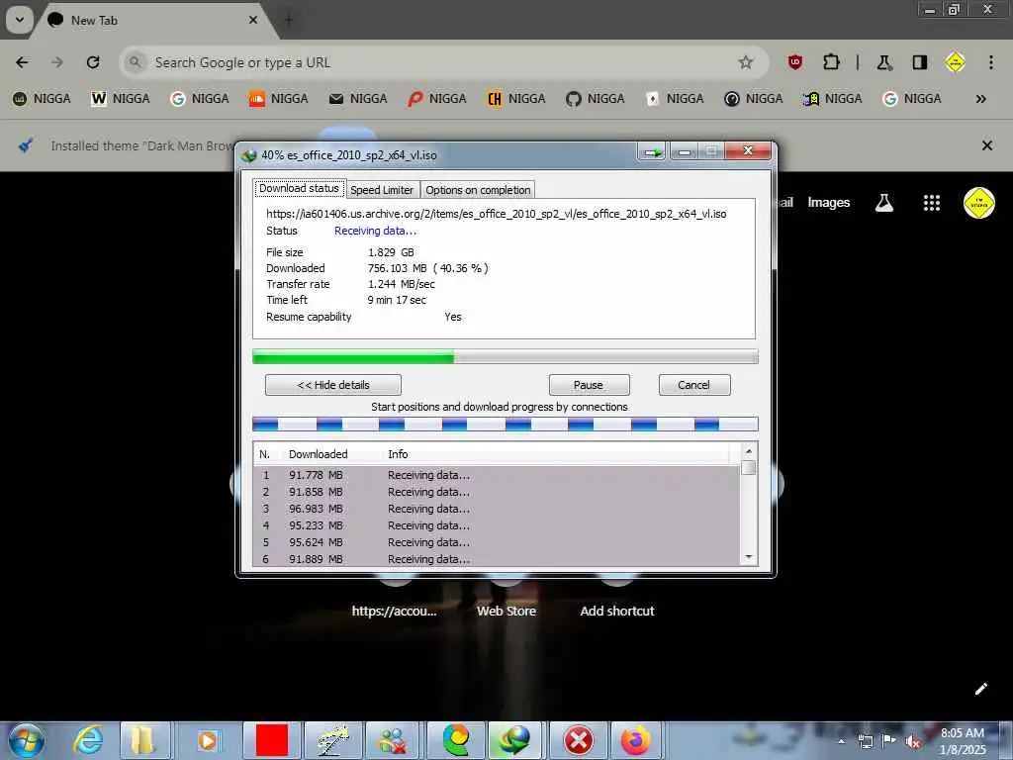Screen dimensions: 1013x760
Task: Open the mail envelope bookmark
Action: pyautogui.click(x=358, y=99)
